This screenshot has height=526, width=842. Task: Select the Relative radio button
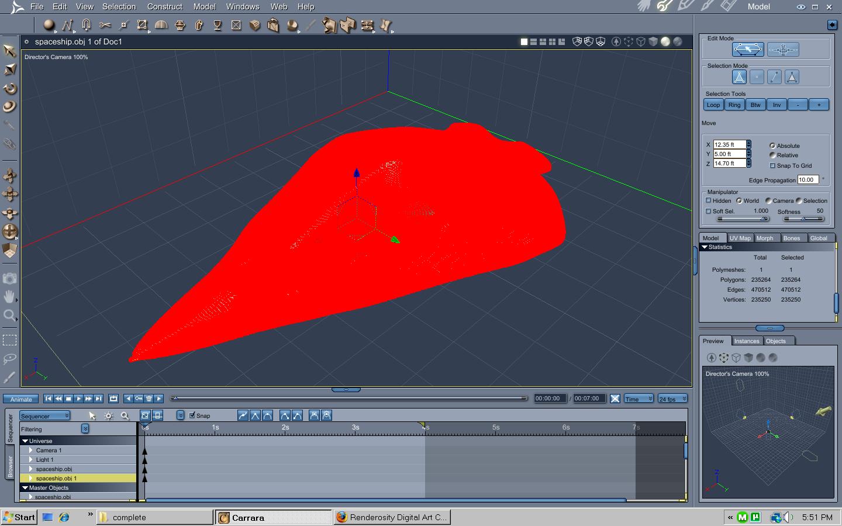pyautogui.click(x=772, y=155)
